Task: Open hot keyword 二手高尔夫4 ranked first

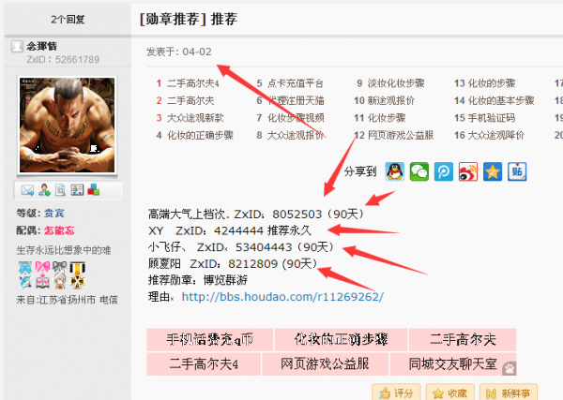Action: [192, 83]
